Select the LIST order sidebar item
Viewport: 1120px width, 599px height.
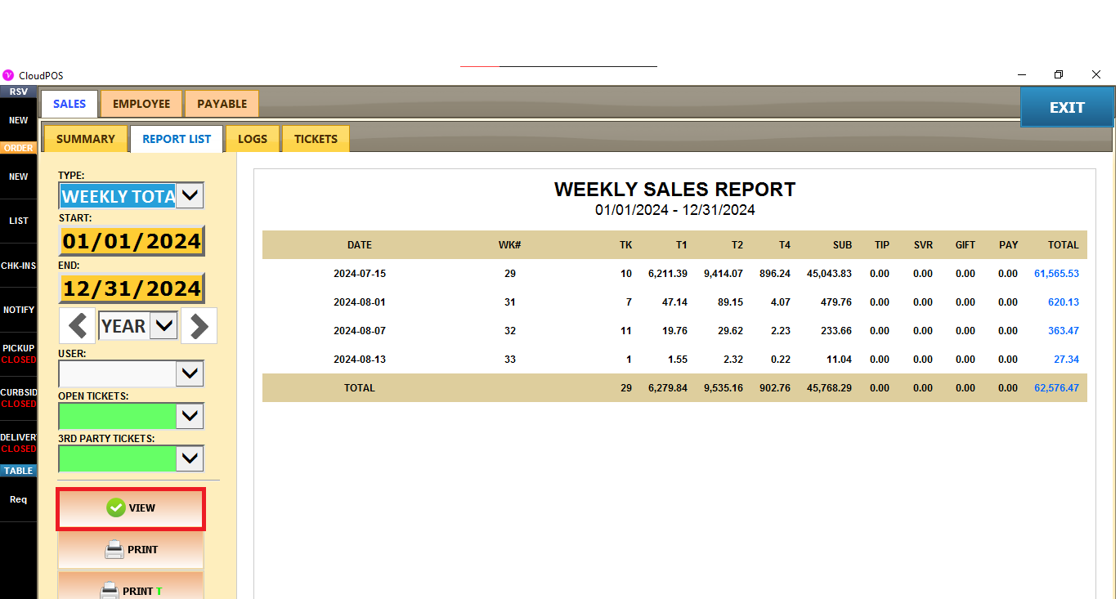[x=18, y=221]
